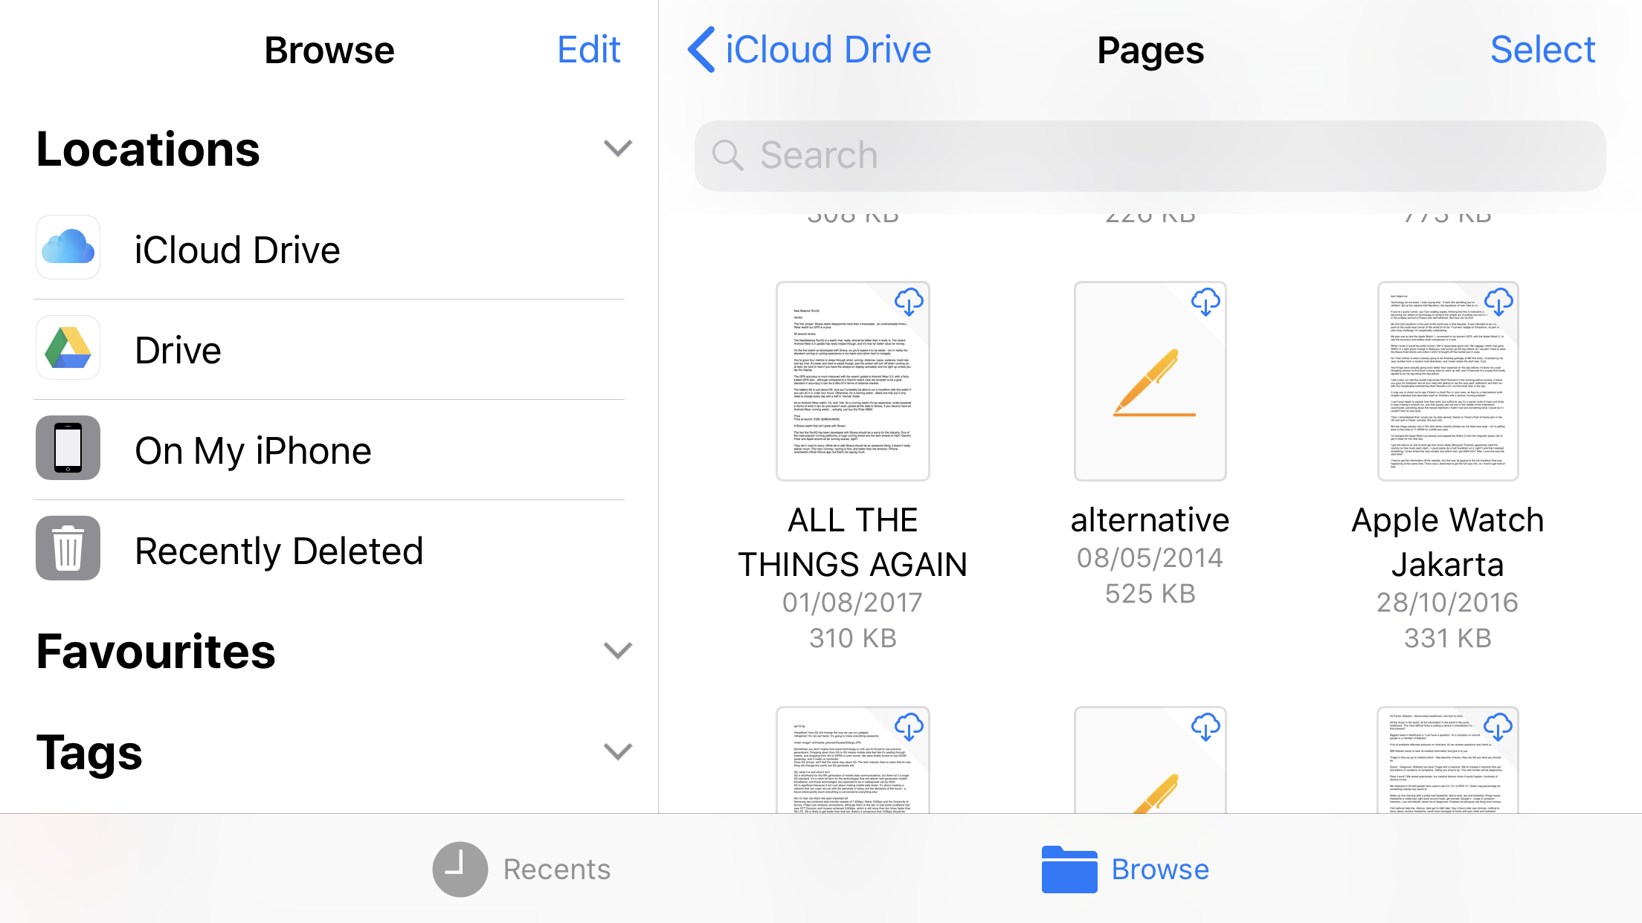Select the Drive location row
This screenshot has height=923, width=1642.
(329, 349)
